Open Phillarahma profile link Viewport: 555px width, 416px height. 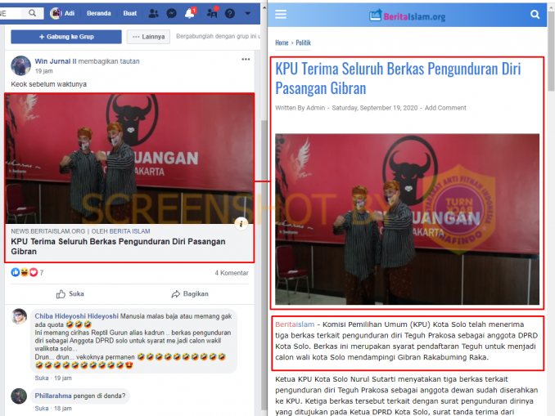point(53,396)
